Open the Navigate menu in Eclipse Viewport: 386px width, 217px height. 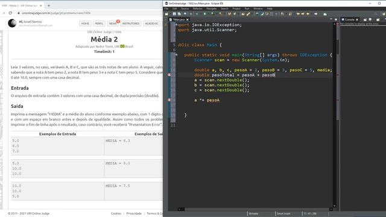point(212,8)
